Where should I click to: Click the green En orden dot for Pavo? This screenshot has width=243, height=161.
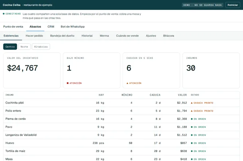pyautogui.click(x=192, y=127)
